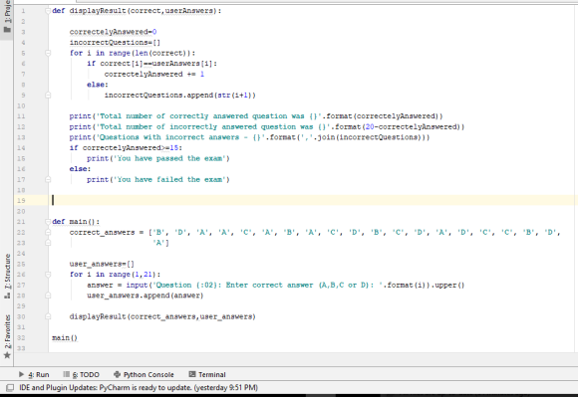
Task: Toggle fold end marker at line 23
Action: click(x=48, y=243)
